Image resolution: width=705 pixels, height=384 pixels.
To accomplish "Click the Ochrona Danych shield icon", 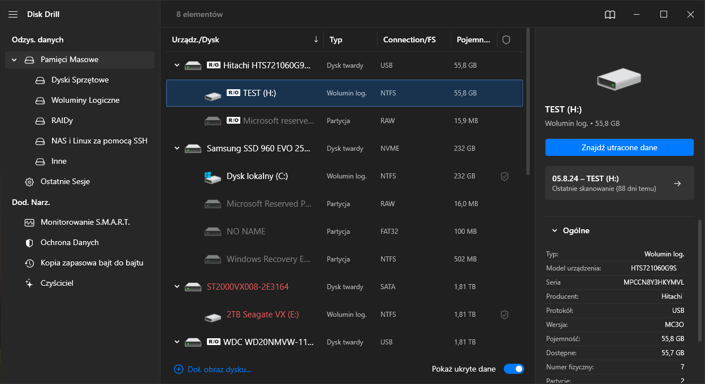I will pyautogui.click(x=29, y=243).
